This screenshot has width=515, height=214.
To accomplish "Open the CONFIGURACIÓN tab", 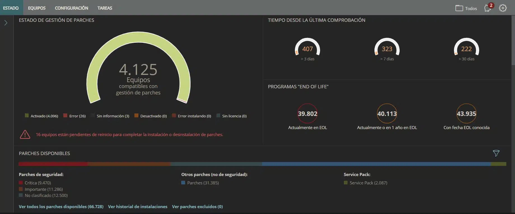I will 71,8.
